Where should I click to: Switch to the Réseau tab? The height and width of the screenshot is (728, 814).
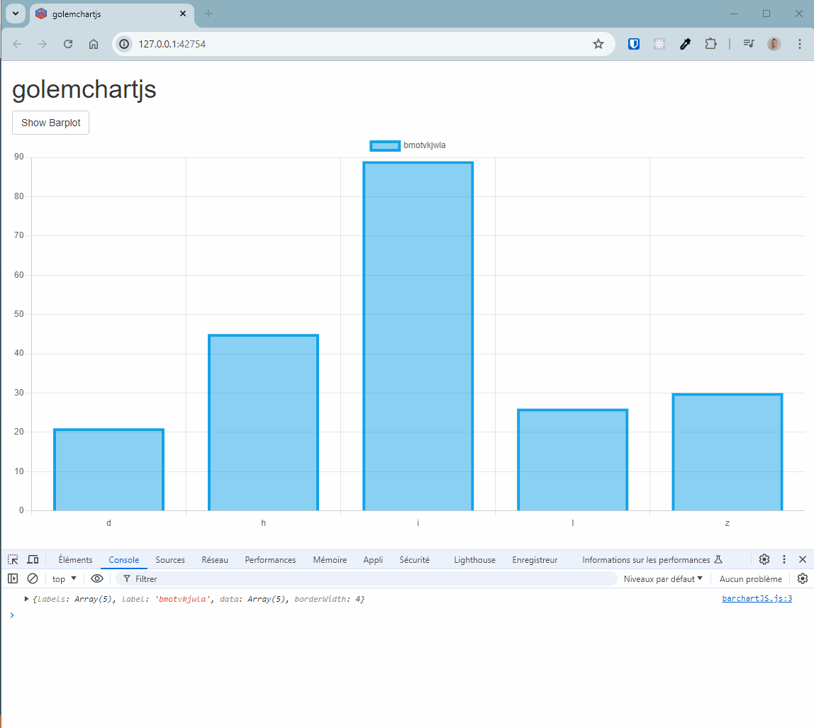click(215, 559)
